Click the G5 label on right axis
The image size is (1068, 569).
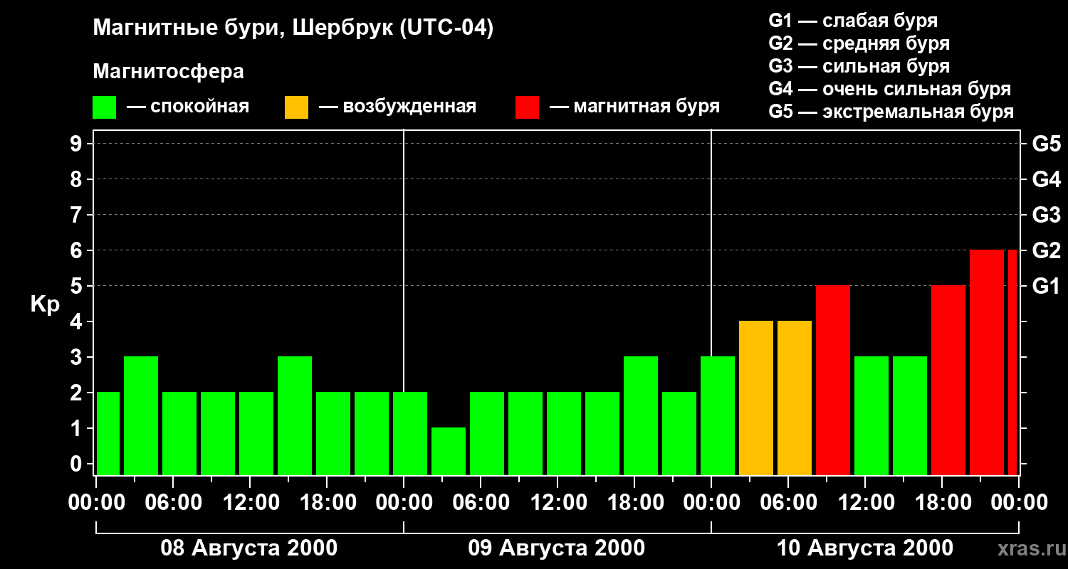(1046, 144)
